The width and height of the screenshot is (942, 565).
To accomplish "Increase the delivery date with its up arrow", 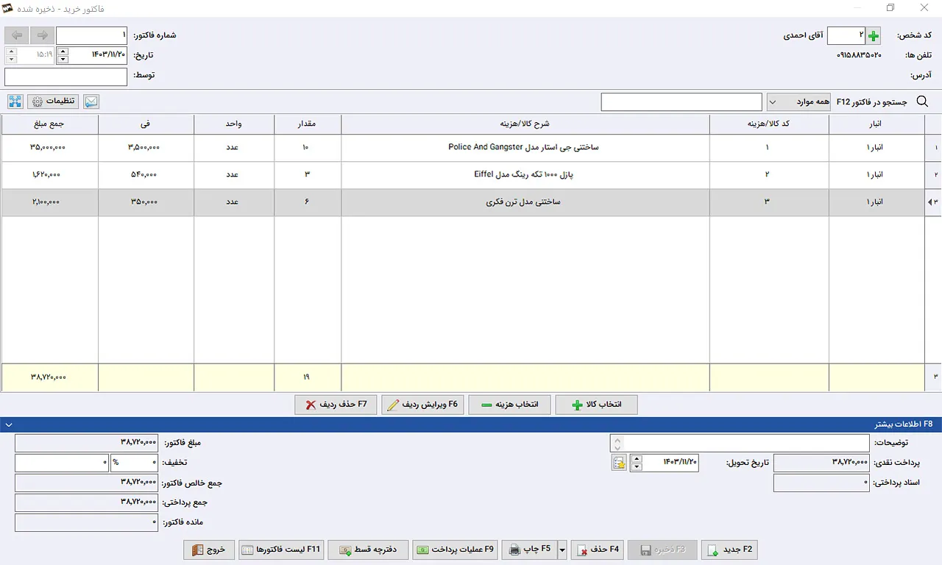I will [637, 458].
